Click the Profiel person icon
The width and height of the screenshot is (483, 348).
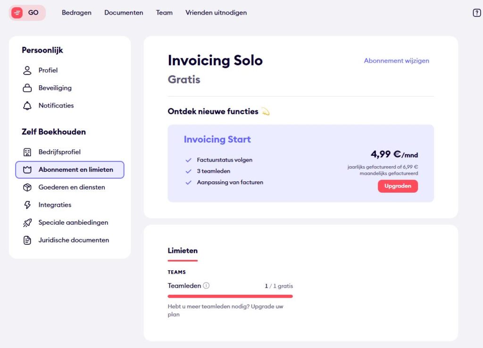(27, 71)
